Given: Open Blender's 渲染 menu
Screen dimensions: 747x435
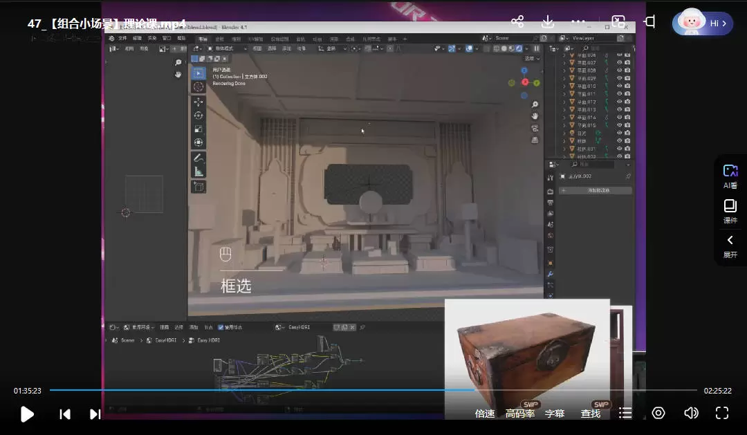Looking at the screenshot, I should [152, 38].
